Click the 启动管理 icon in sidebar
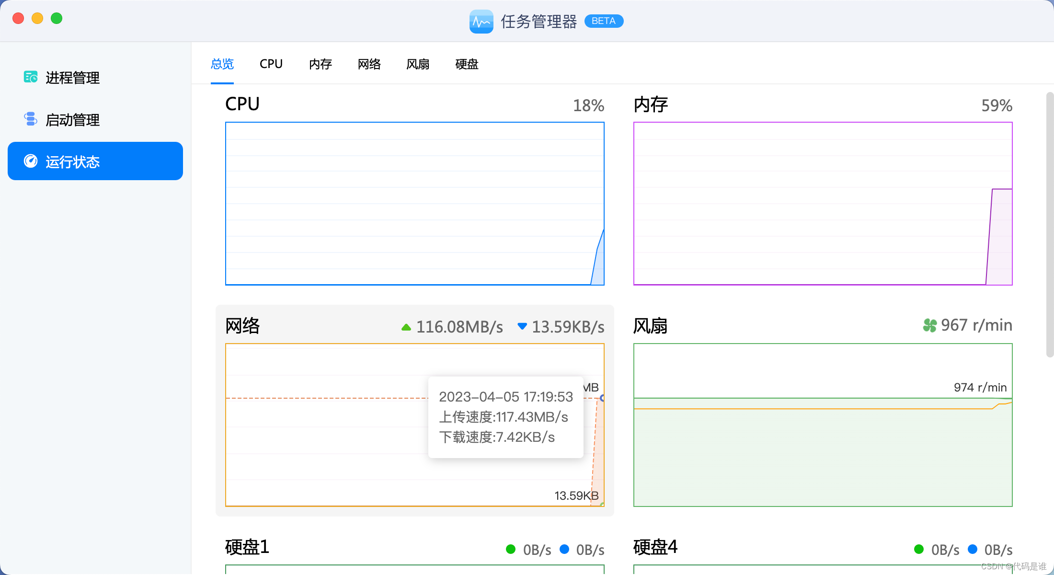Screen dimensions: 1054x575 point(31,119)
